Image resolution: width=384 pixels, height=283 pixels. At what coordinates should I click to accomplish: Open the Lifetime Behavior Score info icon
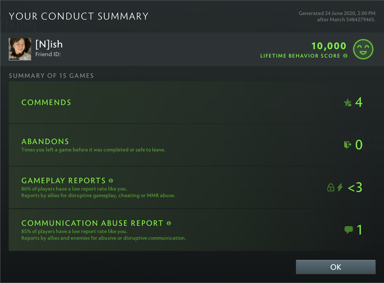coord(345,56)
